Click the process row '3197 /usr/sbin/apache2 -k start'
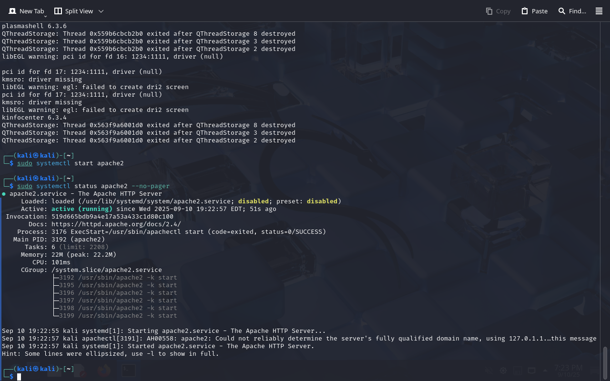The width and height of the screenshot is (610, 381). point(118,301)
